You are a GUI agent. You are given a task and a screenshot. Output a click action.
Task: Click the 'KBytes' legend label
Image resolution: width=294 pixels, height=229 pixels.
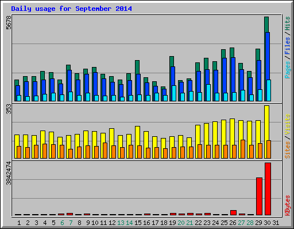[x=287, y=206]
